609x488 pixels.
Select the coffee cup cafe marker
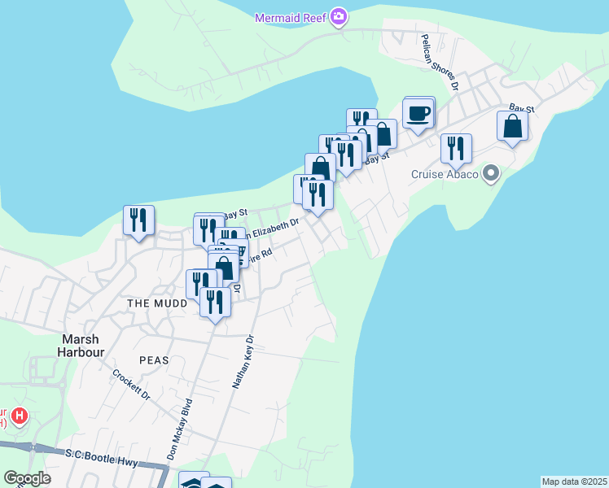click(418, 114)
